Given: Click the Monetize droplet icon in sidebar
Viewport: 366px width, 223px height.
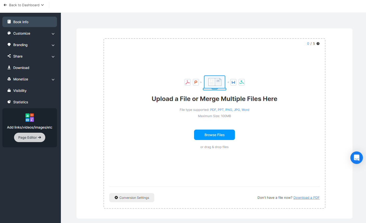Looking at the screenshot, I should pos(9,79).
